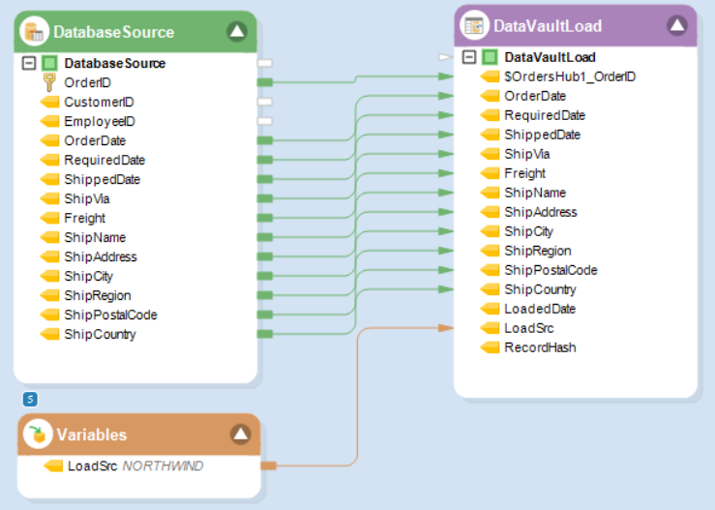Collapse the Variables object with header arrow

coord(240,435)
